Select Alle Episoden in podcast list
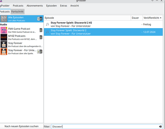The height and width of the screenshot is (129, 165). pos(22,19)
